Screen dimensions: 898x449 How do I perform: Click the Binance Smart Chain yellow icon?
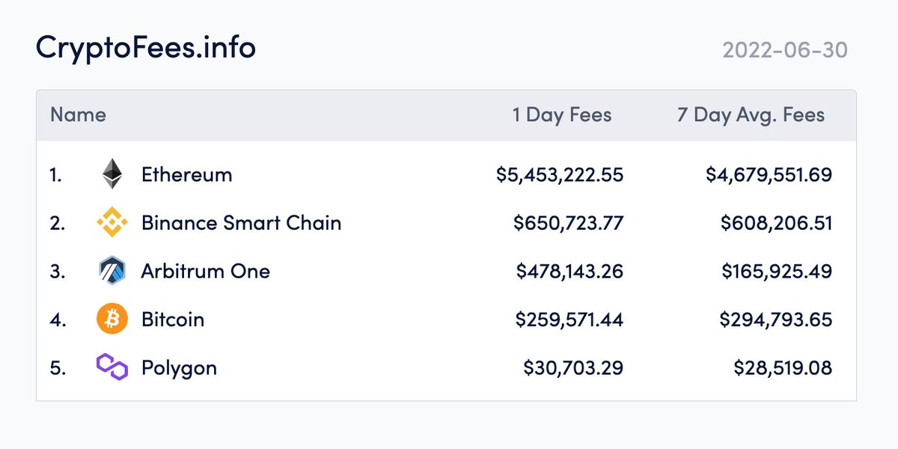pos(112,222)
